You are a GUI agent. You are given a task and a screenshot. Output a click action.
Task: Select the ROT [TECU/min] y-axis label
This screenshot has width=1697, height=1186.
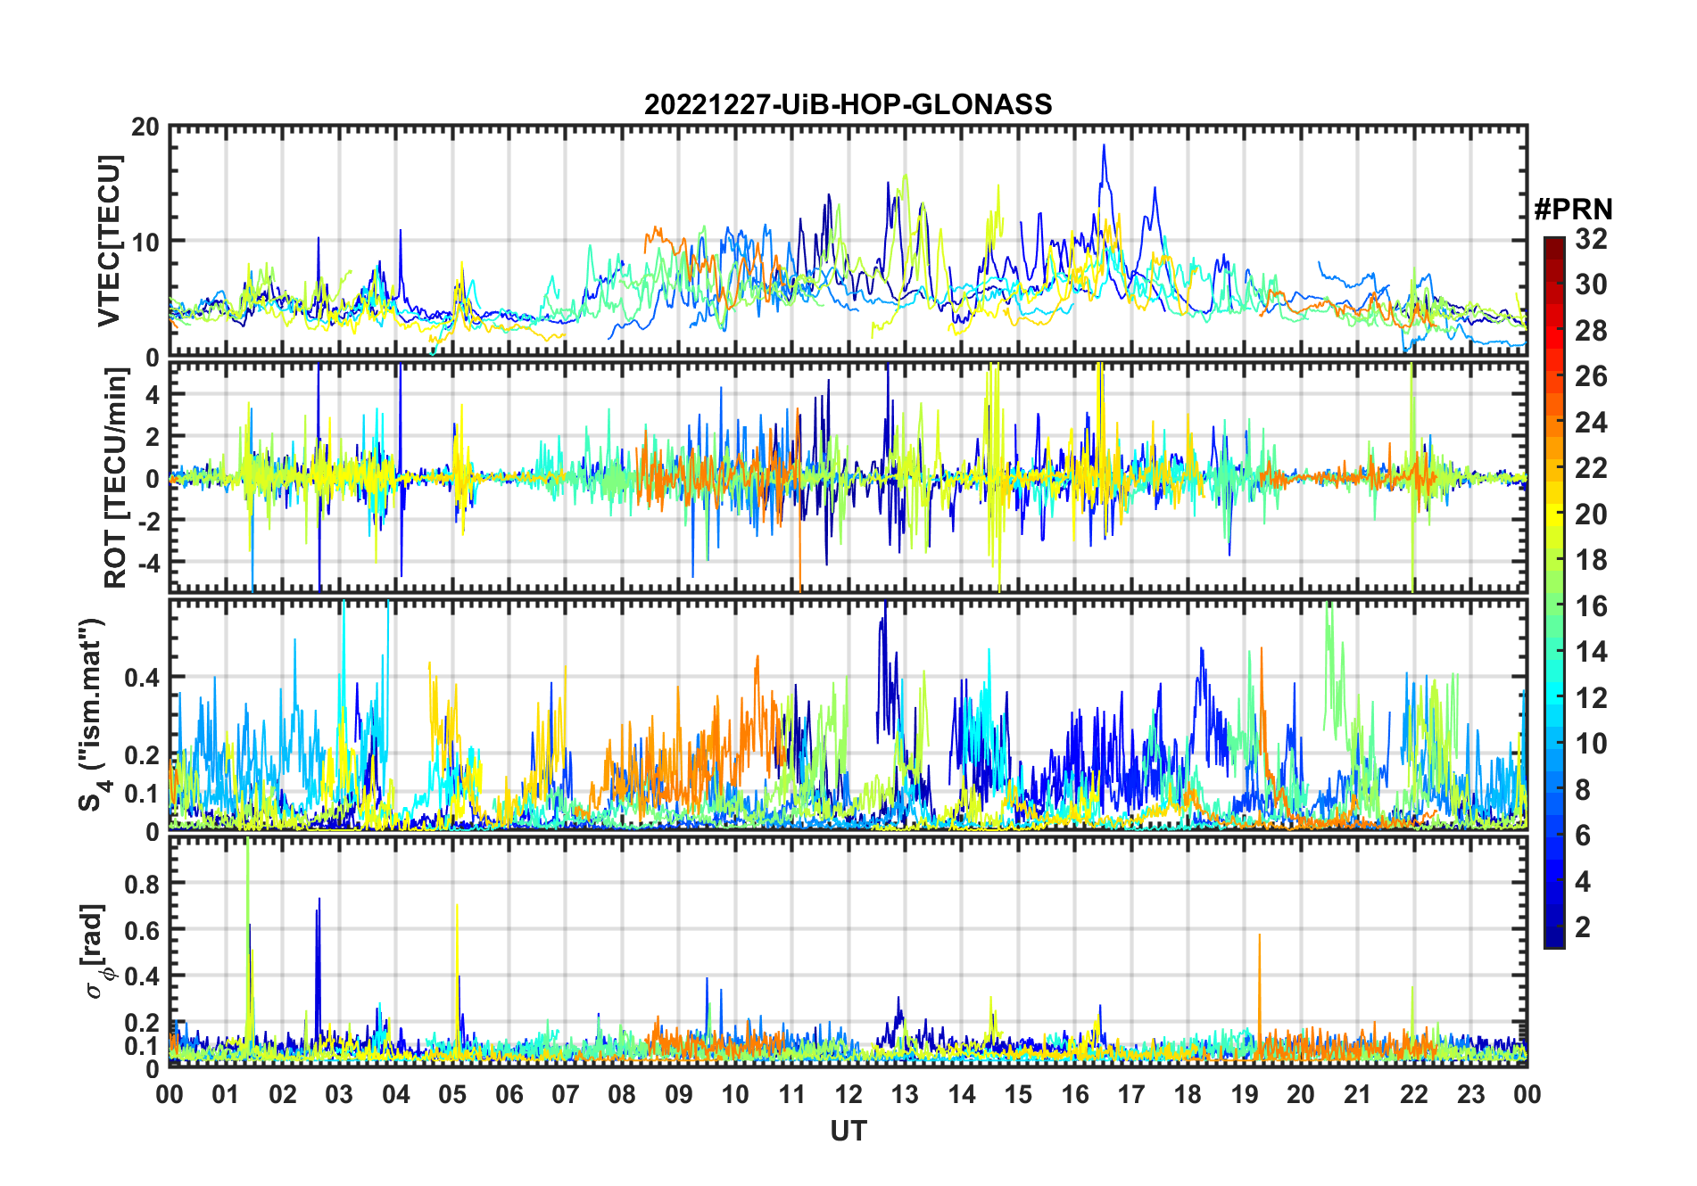tap(115, 478)
